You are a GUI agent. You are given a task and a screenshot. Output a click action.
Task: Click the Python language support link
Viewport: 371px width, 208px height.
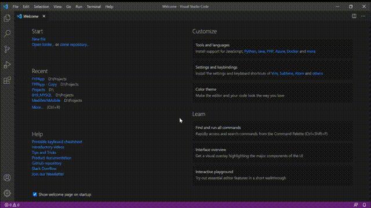(250, 51)
